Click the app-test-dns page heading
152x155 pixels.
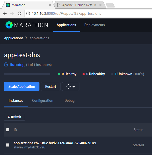tap(22, 55)
